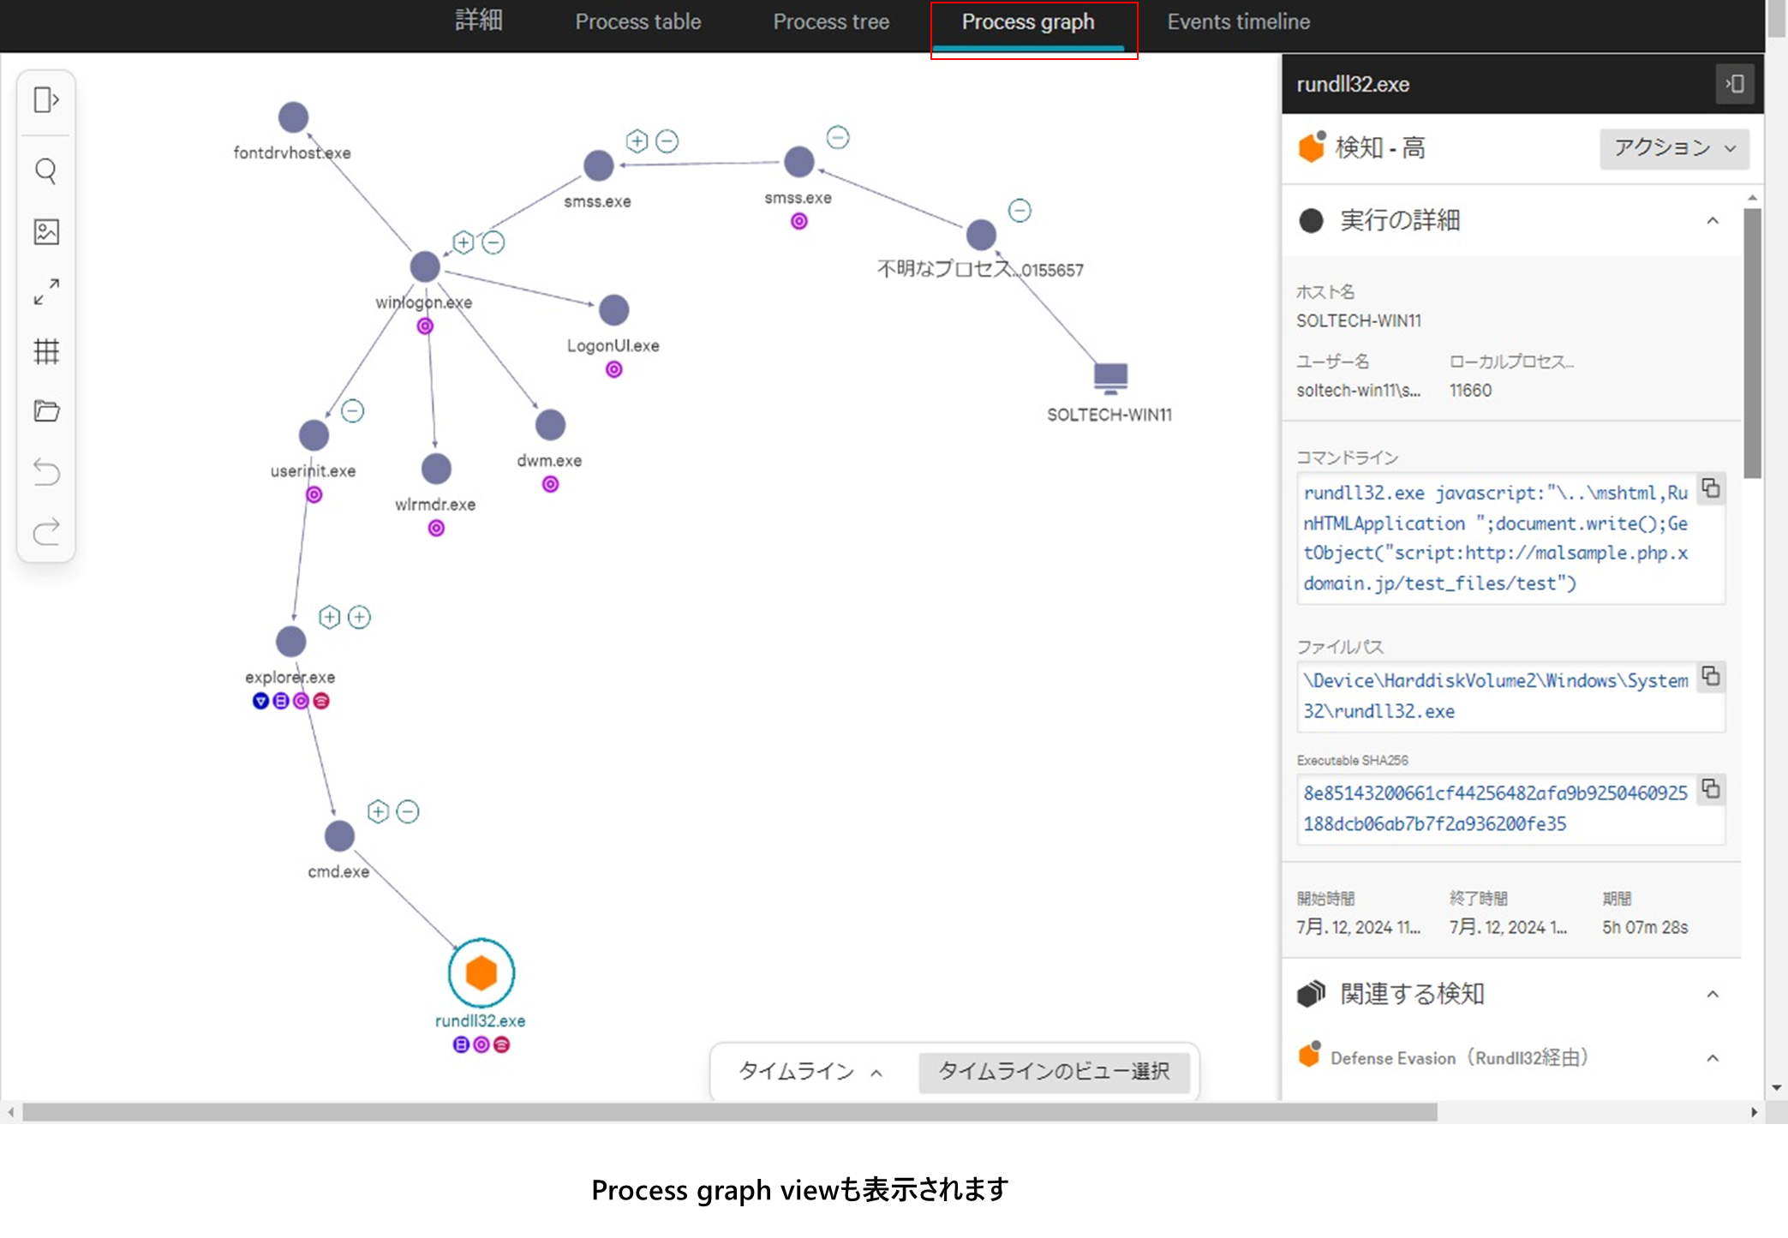
Task: Toggle the grid layout icon
Action: pos(46,351)
